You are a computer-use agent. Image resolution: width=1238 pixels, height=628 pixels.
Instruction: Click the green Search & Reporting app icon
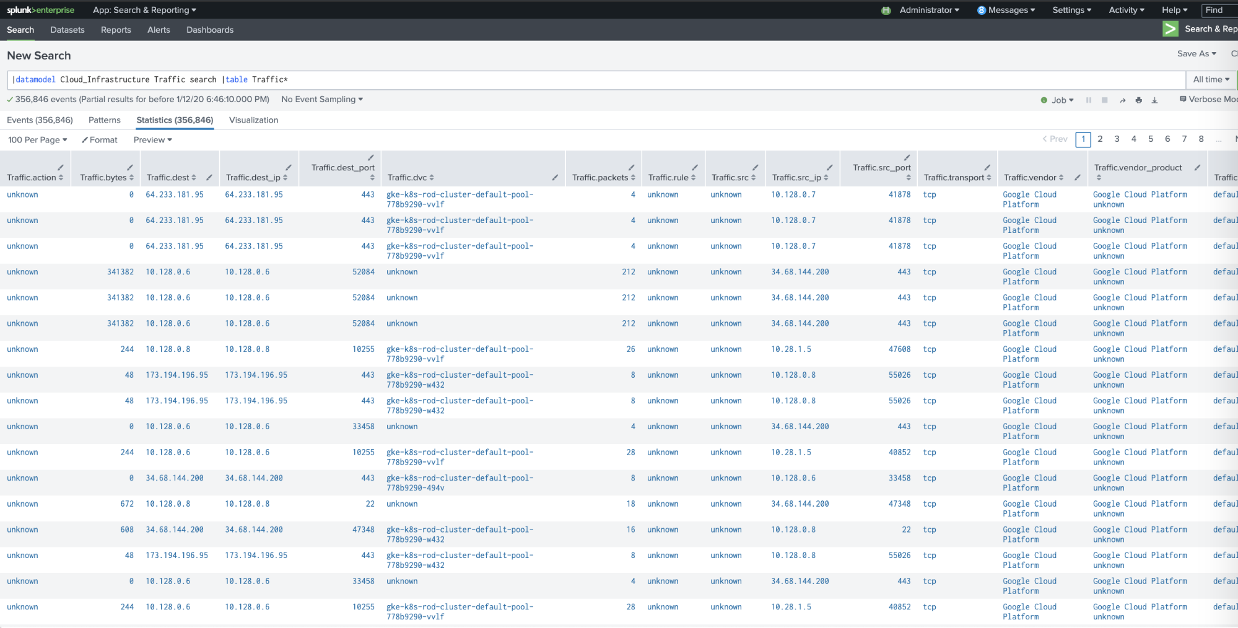pos(1170,29)
